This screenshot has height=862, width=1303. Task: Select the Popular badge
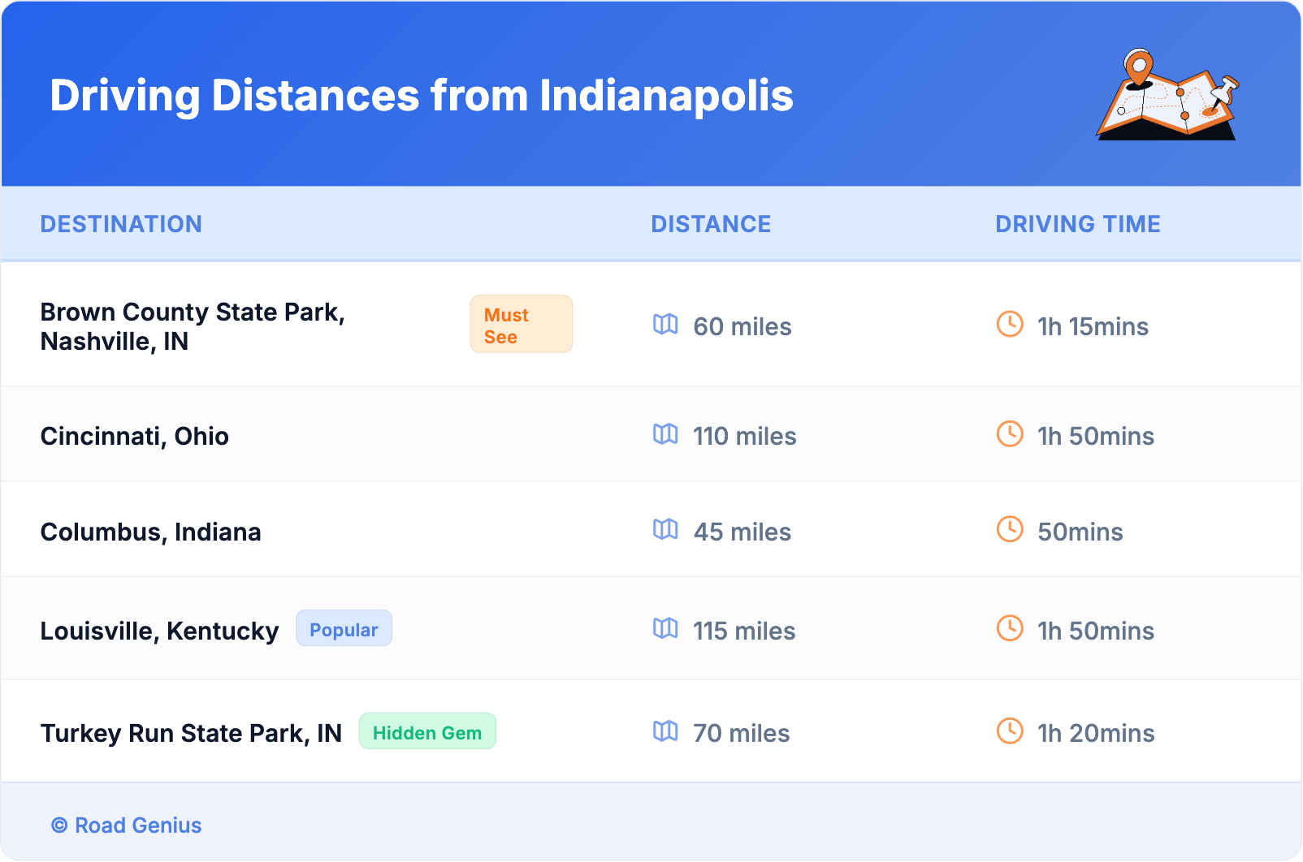pos(344,629)
